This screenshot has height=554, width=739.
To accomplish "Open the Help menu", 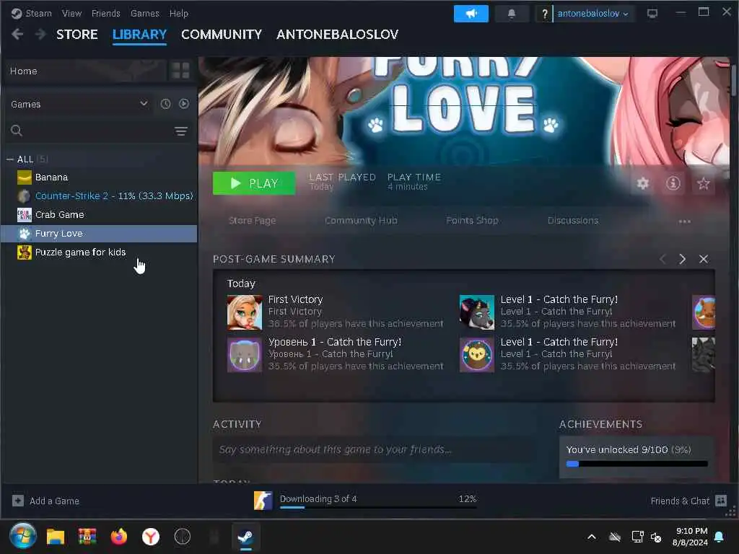I will click(x=179, y=14).
